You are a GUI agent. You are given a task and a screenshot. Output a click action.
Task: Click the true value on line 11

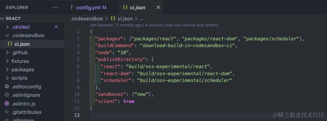pos(129,101)
